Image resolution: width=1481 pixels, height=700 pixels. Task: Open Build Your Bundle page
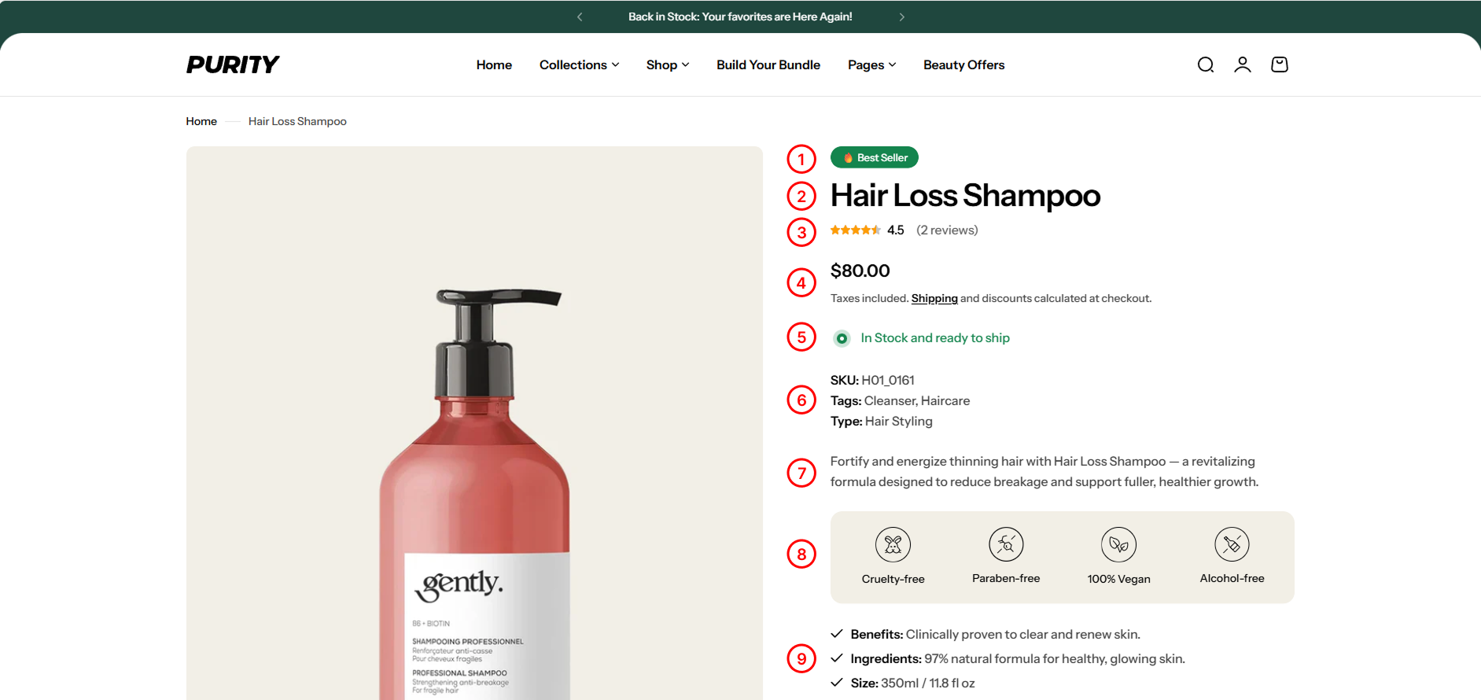point(768,64)
